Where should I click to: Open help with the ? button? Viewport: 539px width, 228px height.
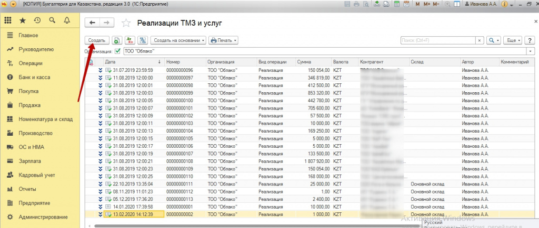pos(530,40)
